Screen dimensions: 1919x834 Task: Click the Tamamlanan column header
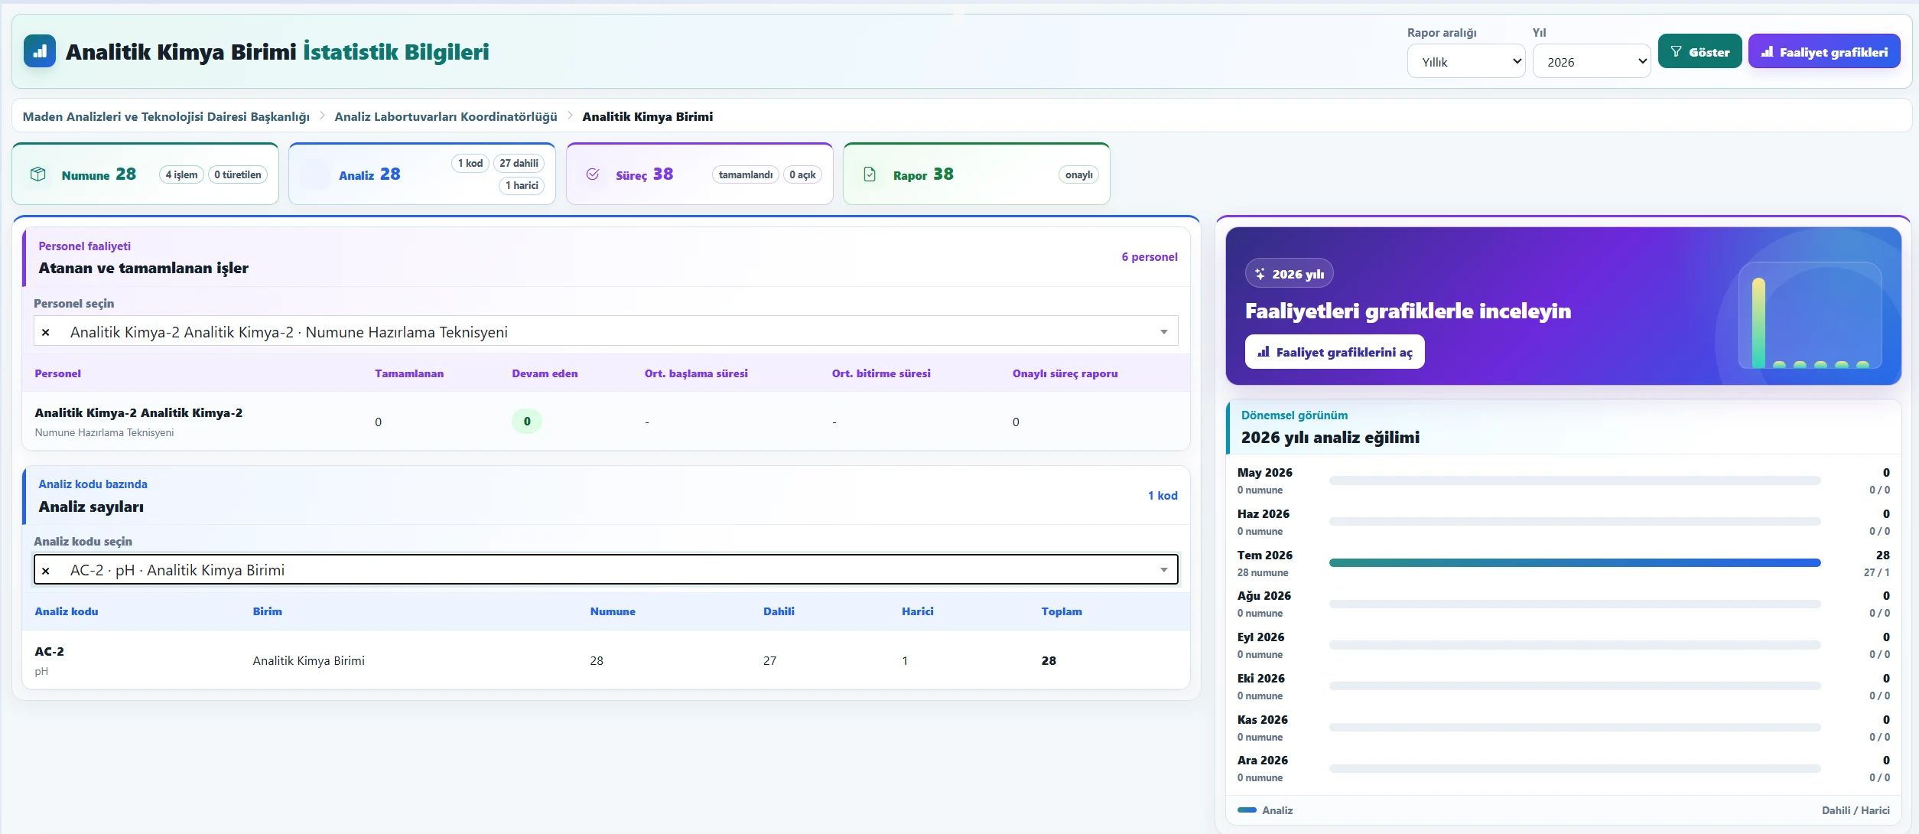point(409,373)
